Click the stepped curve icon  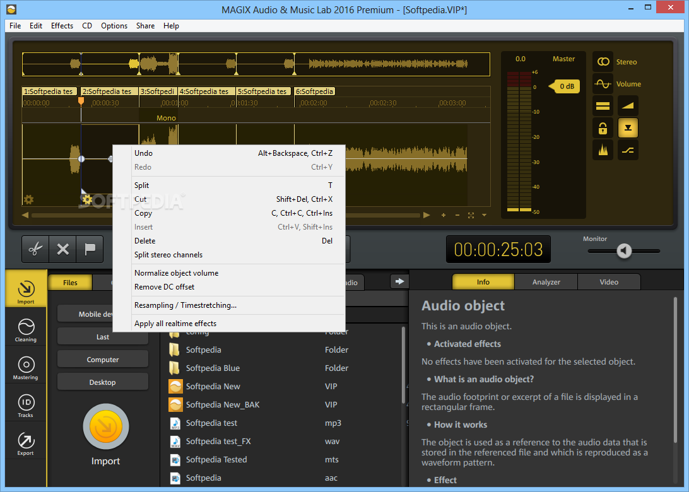tap(628, 150)
